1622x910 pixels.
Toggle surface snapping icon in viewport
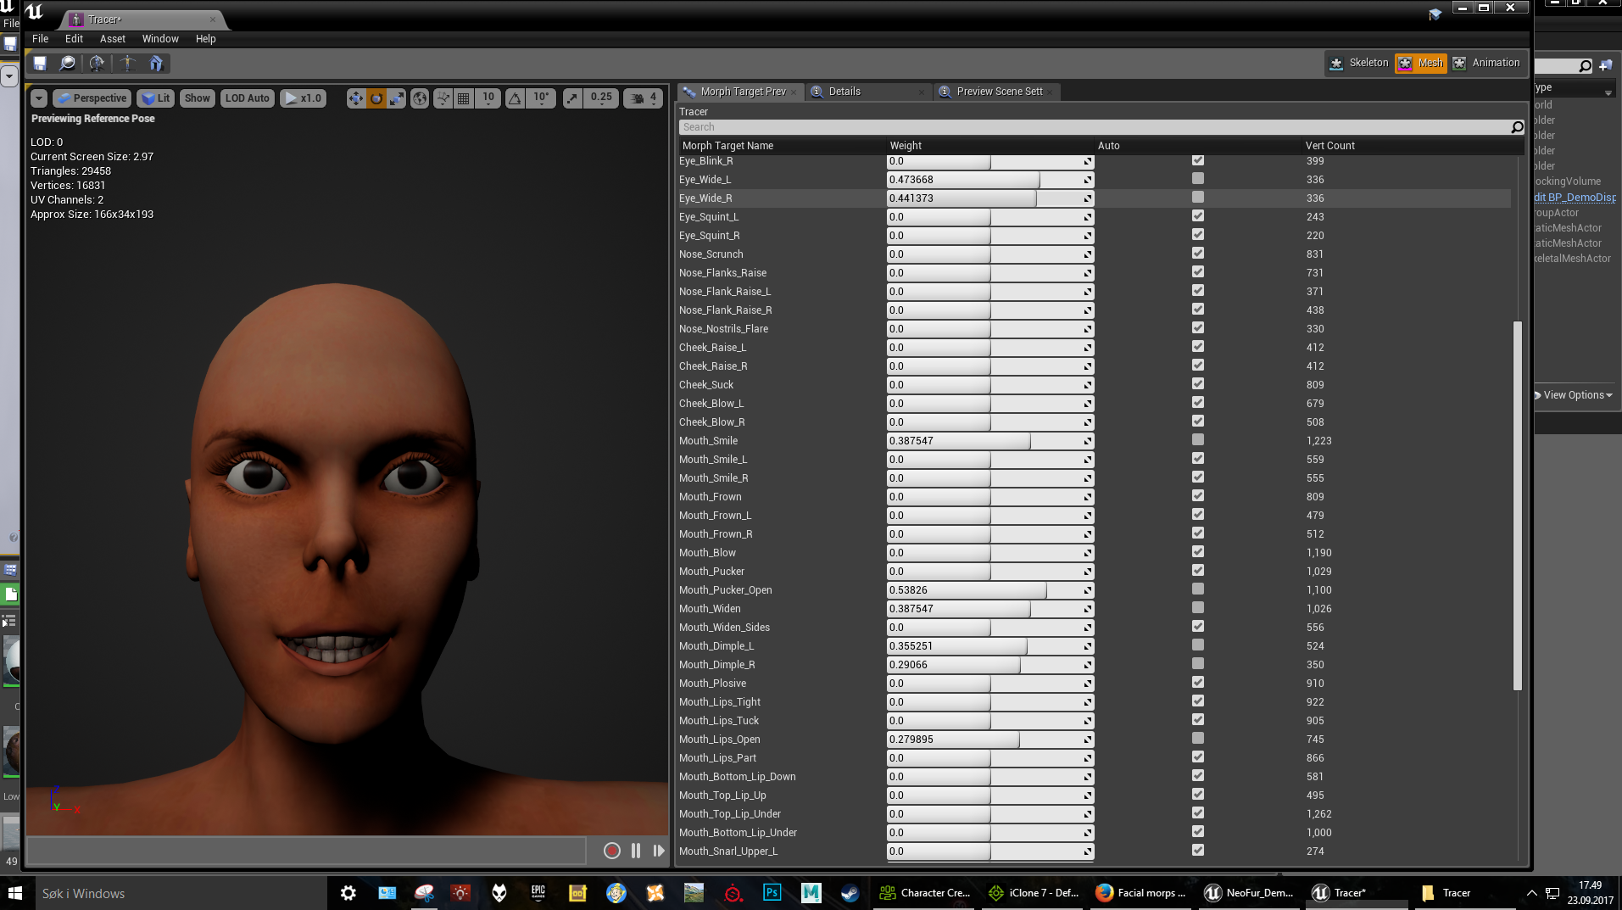click(443, 98)
